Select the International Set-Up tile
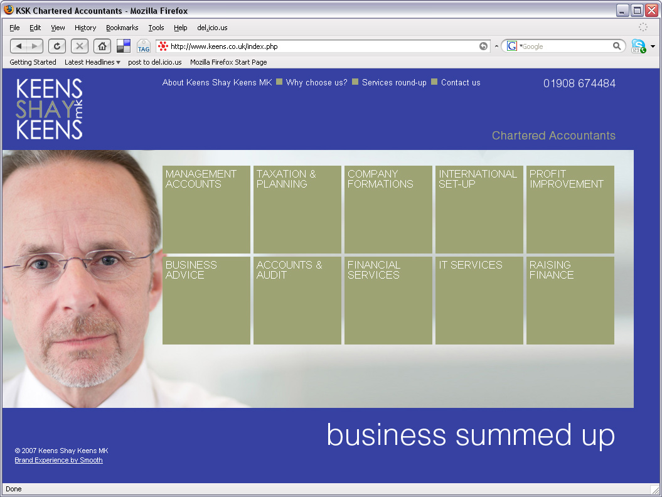 (479, 210)
